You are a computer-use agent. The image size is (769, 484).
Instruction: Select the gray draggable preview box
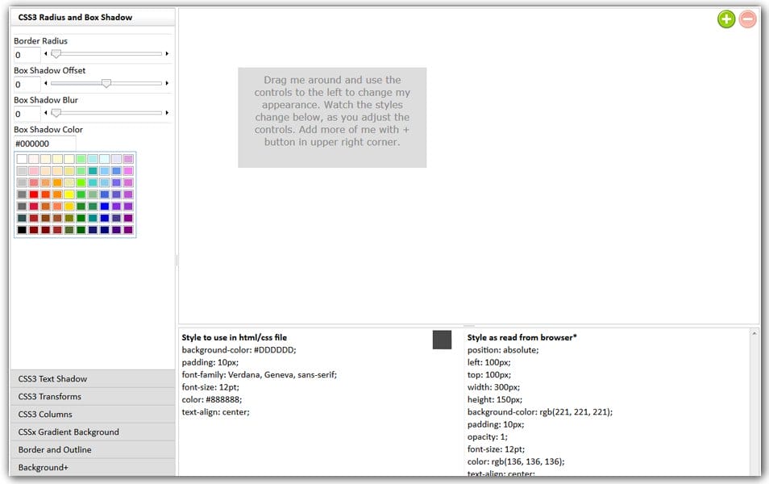[331, 117]
